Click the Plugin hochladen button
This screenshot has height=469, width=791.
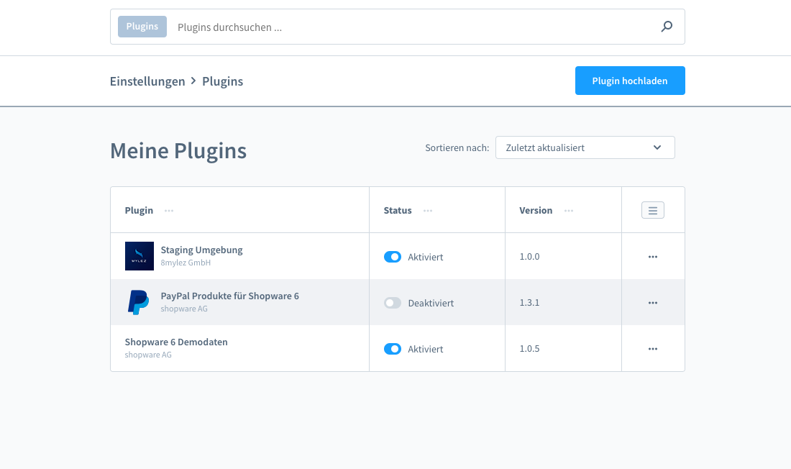tap(630, 81)
